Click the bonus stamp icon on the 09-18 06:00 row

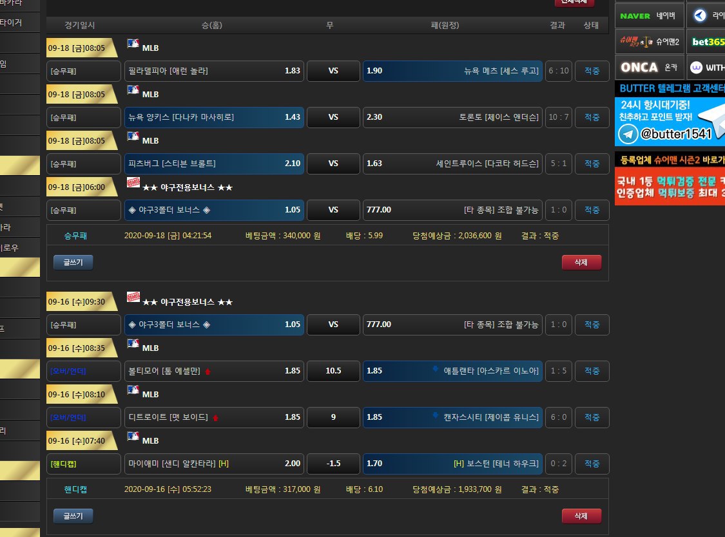coord(133,183)
